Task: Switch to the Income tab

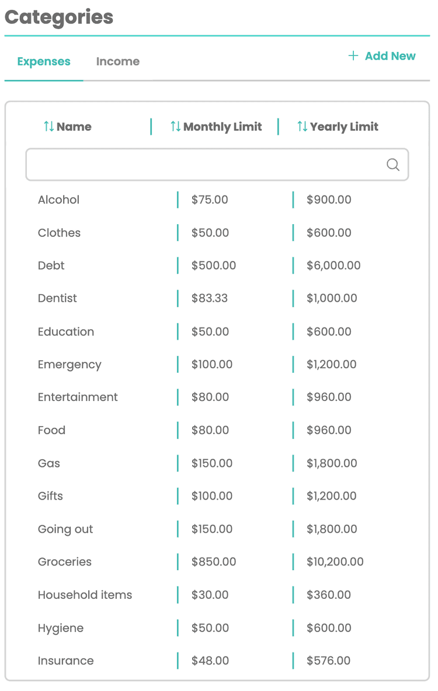Action: point(117,61)
